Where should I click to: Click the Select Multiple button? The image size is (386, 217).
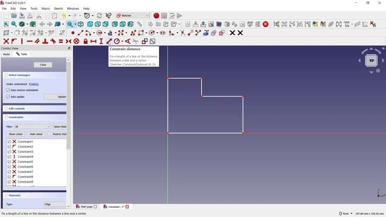click(60, 127)
